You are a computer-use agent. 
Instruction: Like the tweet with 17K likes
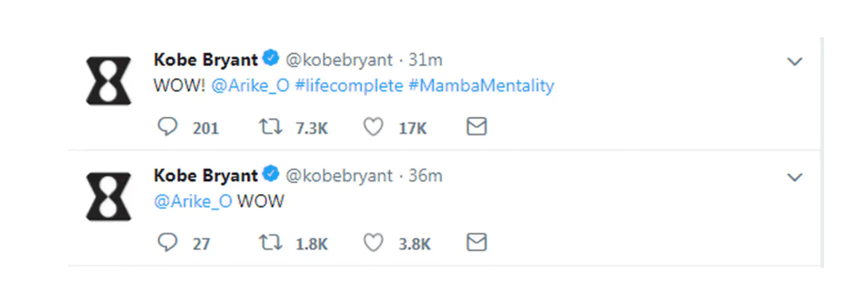tap(373, 127)
